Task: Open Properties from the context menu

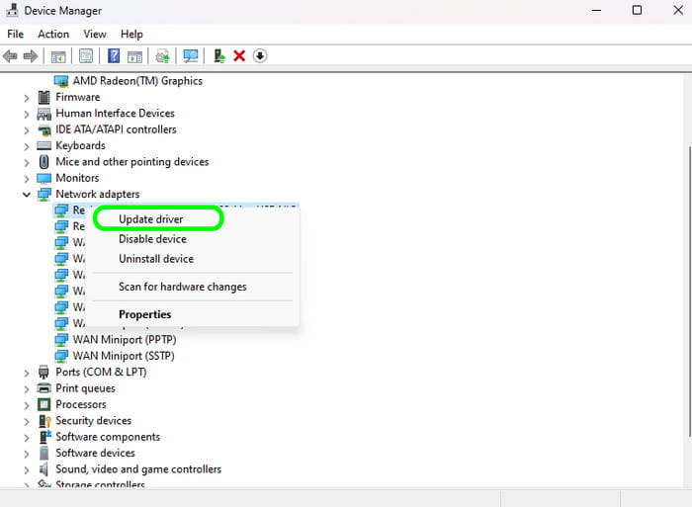Action: click(x=144, y=314)
